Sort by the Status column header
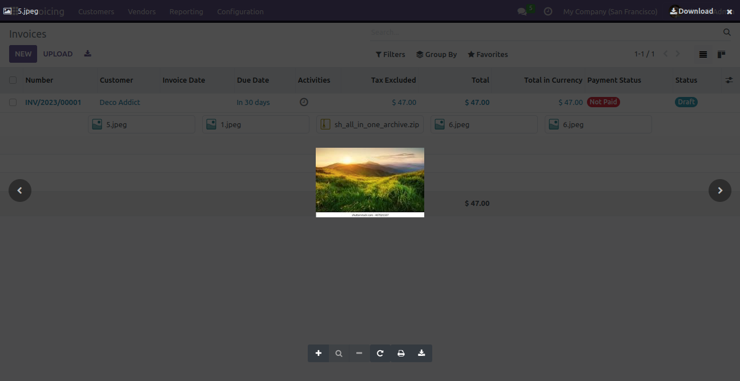The height and width of the screenshot is (381, 740). tap(686, 80)
